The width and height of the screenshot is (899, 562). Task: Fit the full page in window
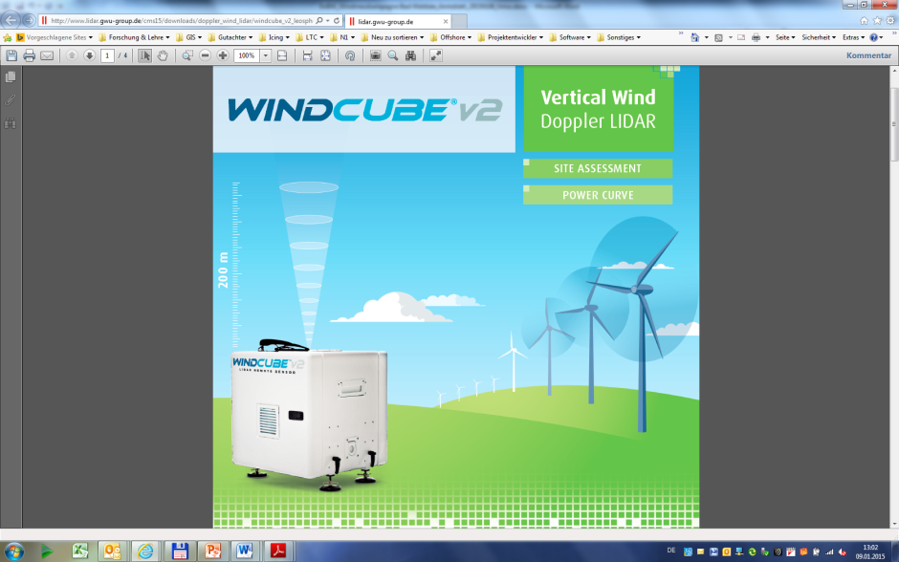click(x=325, y=55)
